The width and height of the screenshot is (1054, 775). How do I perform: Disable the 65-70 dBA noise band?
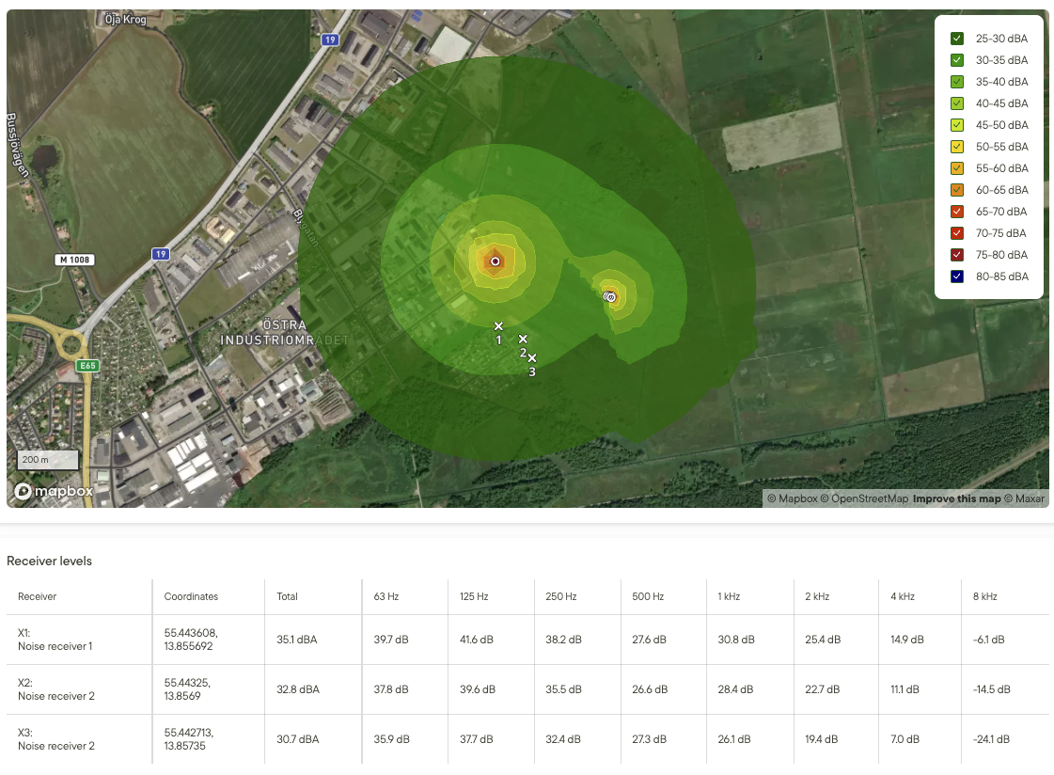click(x=957, y=211)
